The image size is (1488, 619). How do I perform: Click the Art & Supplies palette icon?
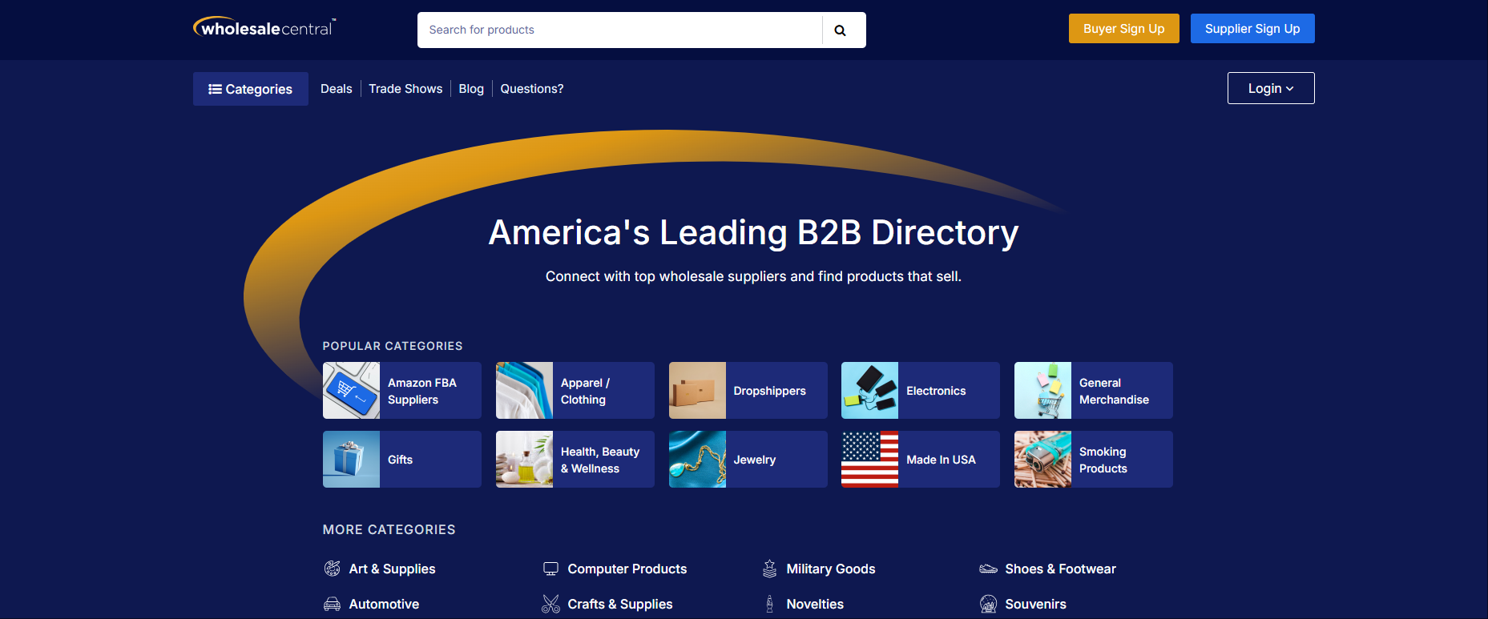point(332,569)
